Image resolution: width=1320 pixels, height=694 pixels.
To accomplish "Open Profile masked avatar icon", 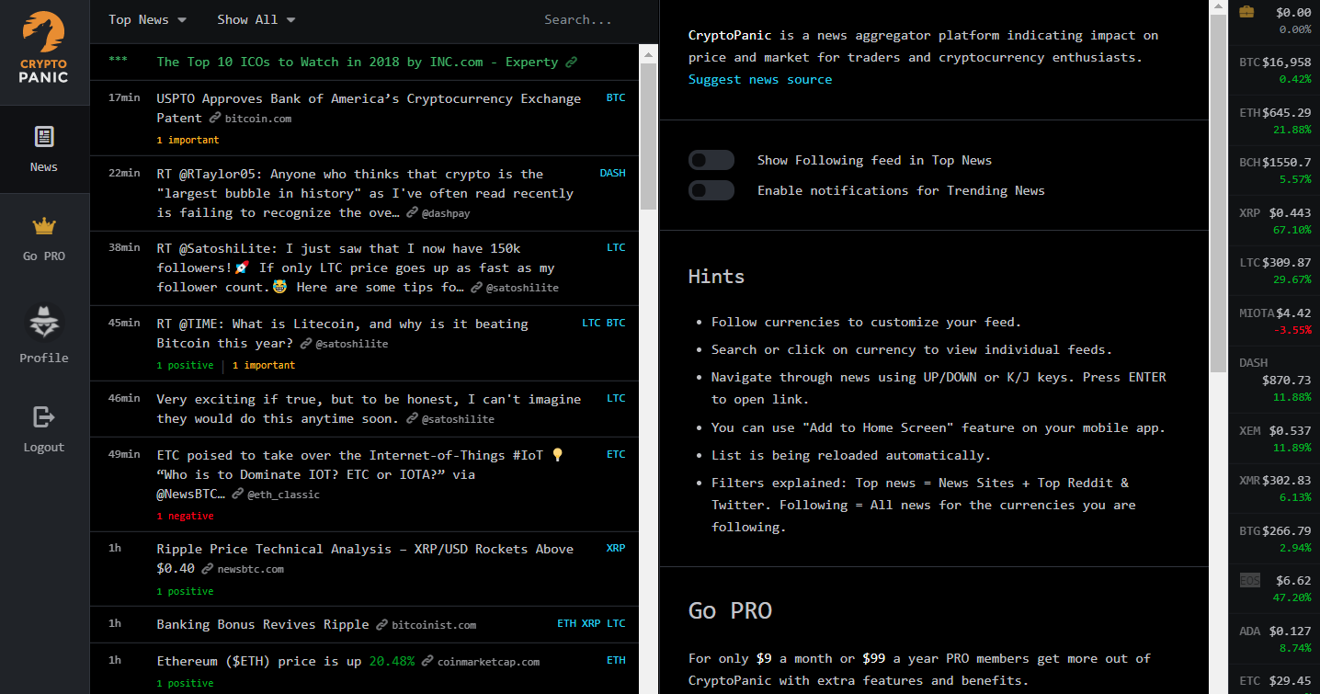I will (x=44, y=322).
